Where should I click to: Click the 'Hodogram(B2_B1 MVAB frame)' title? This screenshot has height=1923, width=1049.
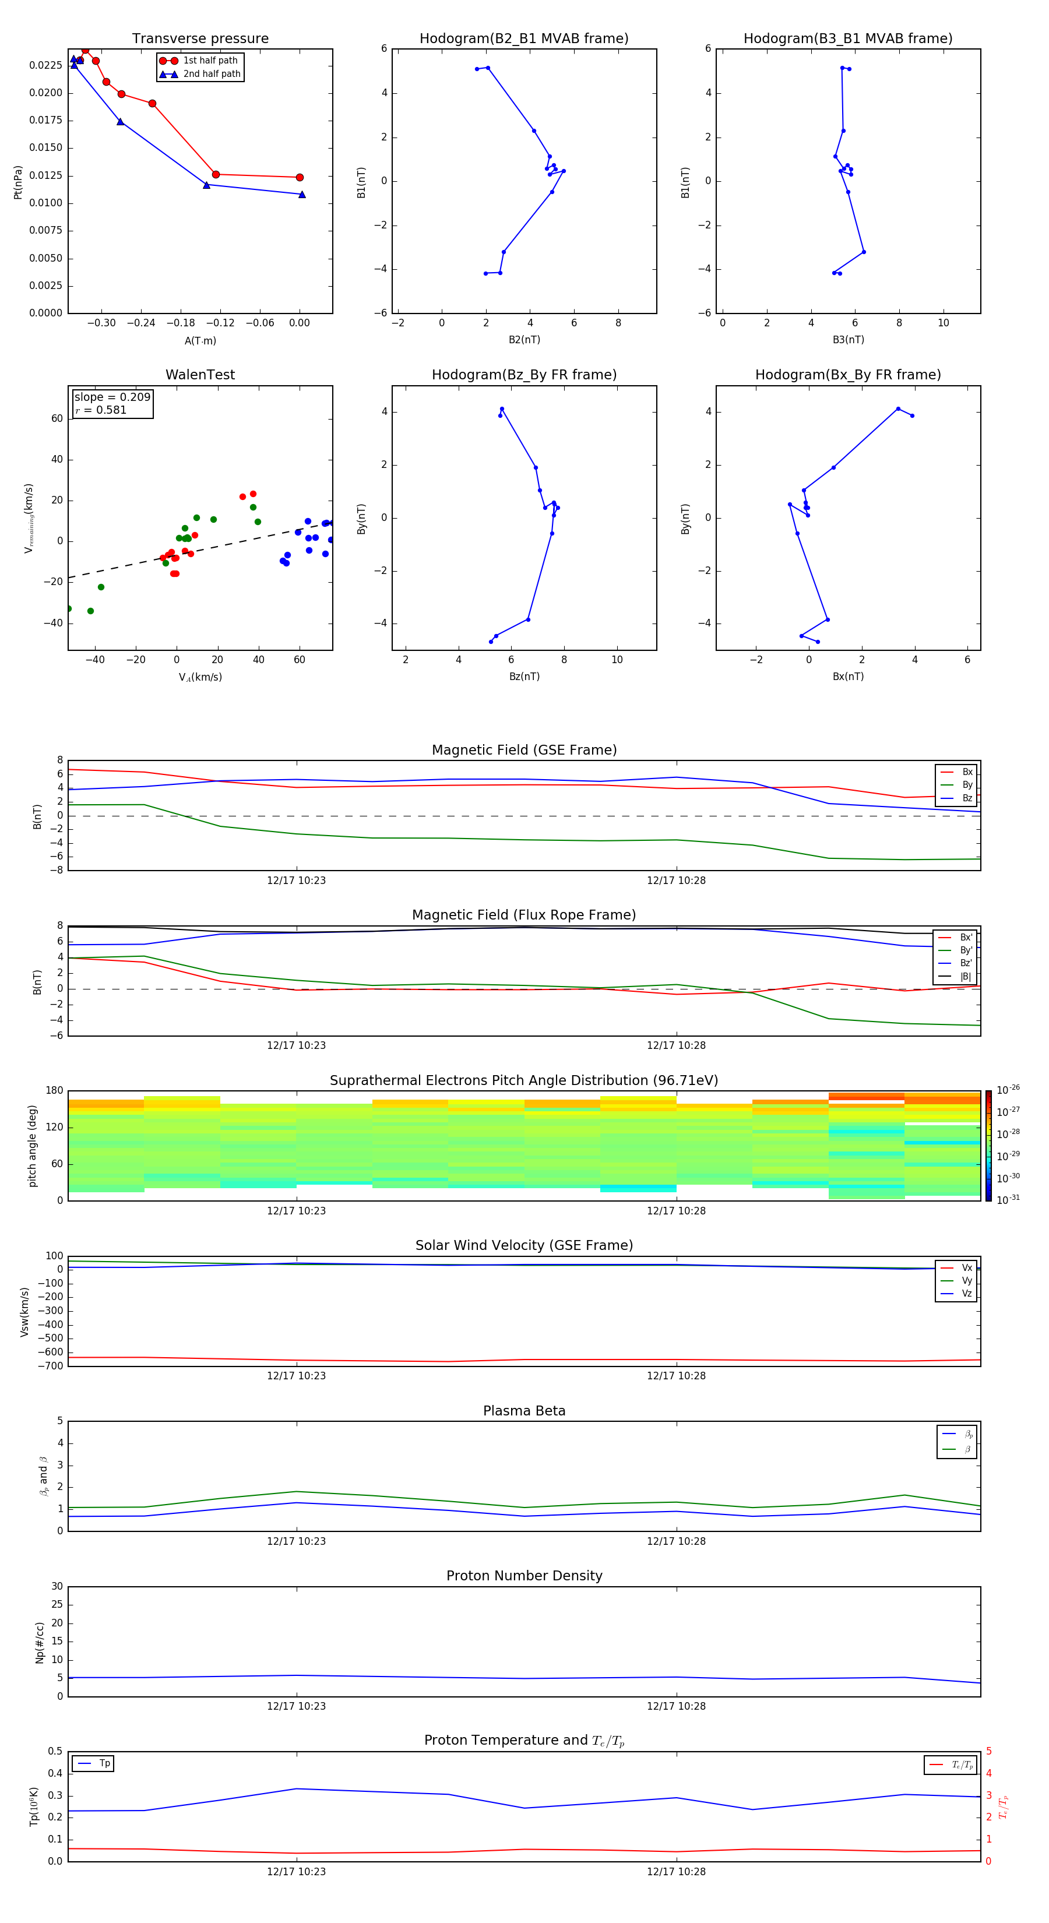(524, 39)
